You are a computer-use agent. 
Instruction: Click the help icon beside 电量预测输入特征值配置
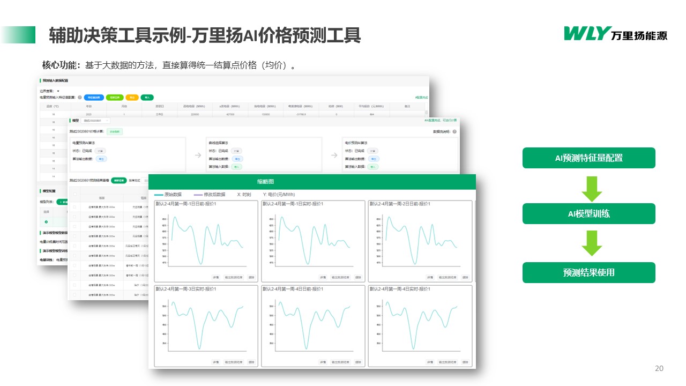[80, 98]
